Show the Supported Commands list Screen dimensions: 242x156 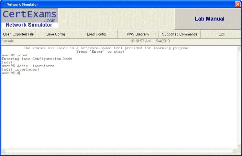(x=180, y=34)
